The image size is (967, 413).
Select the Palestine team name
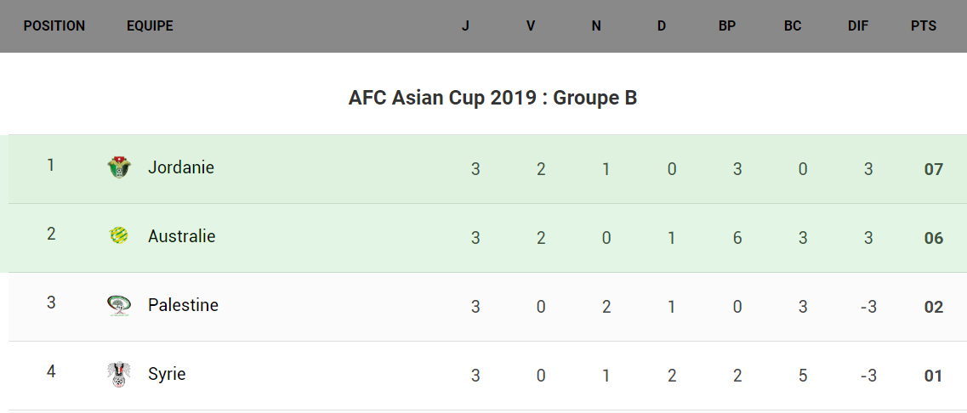point(183,305)
